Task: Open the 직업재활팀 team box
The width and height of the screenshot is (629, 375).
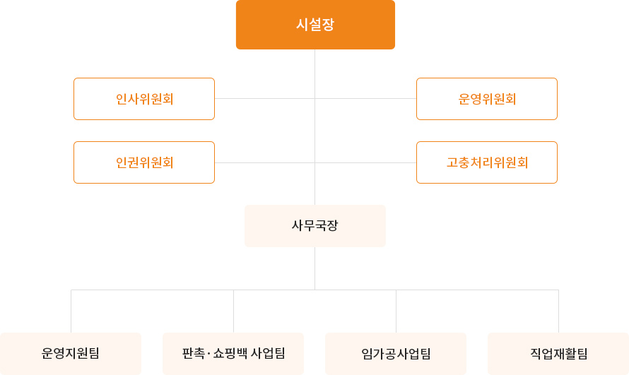Action: tap(558, 353)
